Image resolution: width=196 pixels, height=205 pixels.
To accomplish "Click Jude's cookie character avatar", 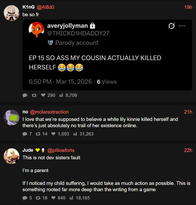I will point(11,156).
